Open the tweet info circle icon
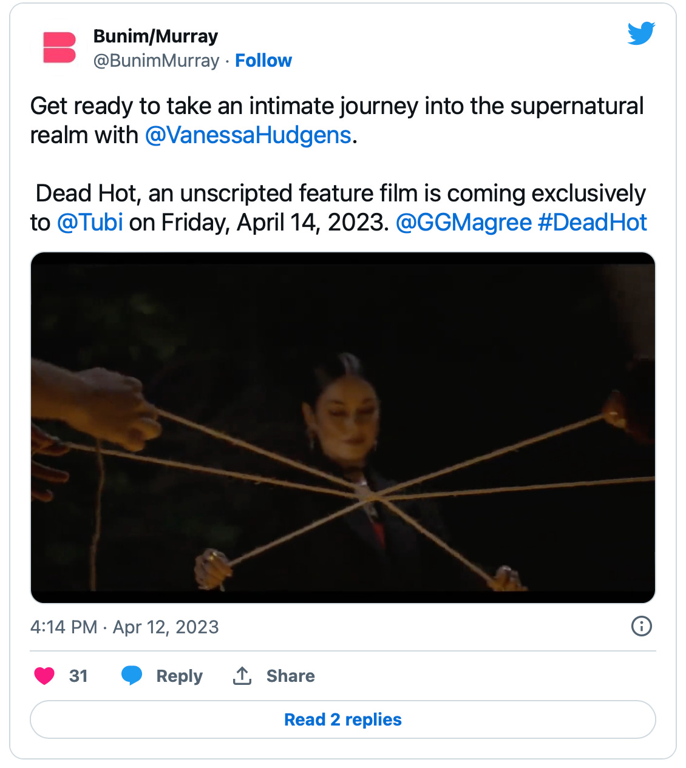686x768 pixels. tap(641, 625)
